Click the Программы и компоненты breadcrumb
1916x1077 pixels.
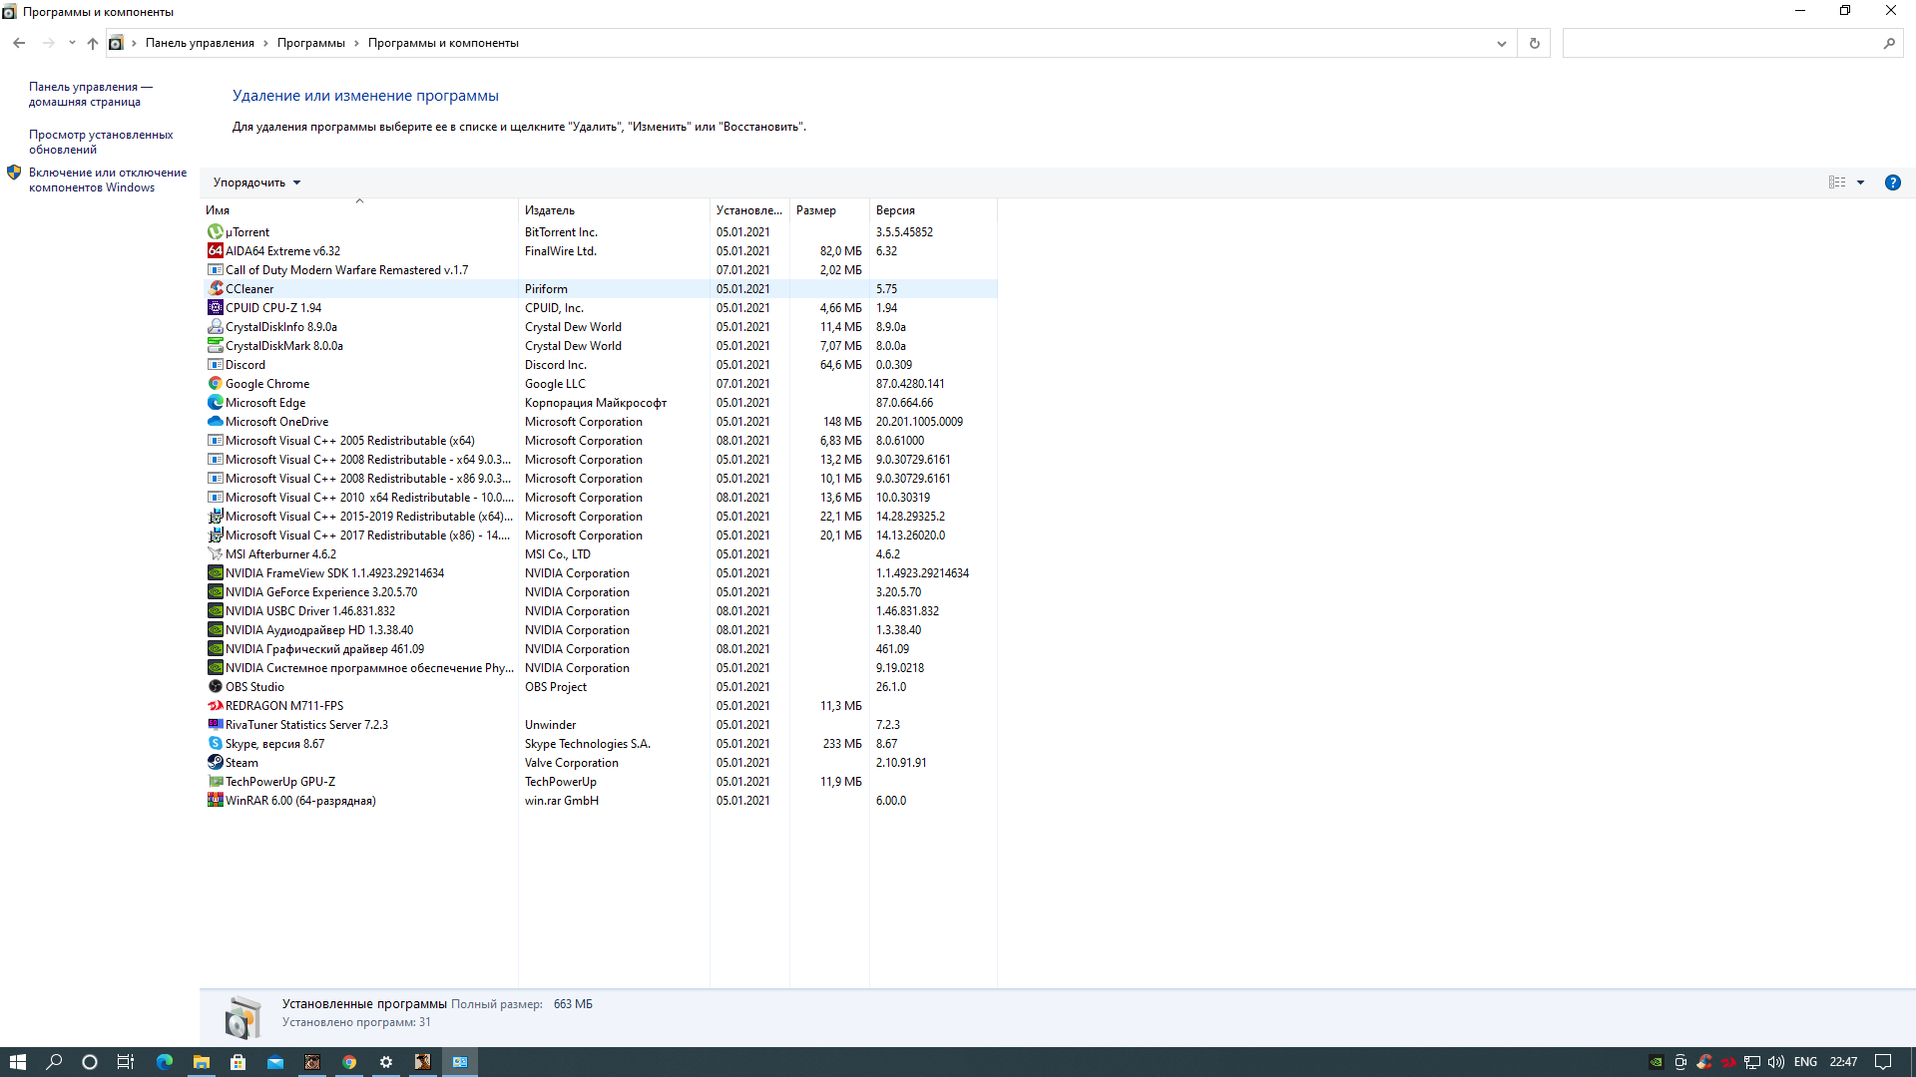443,43
